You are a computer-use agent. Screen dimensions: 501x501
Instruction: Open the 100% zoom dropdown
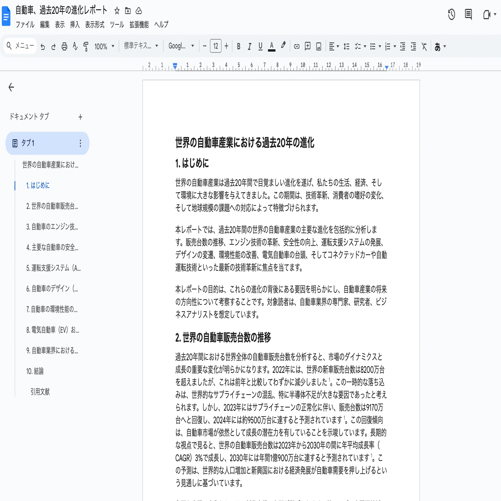[104, 46]
